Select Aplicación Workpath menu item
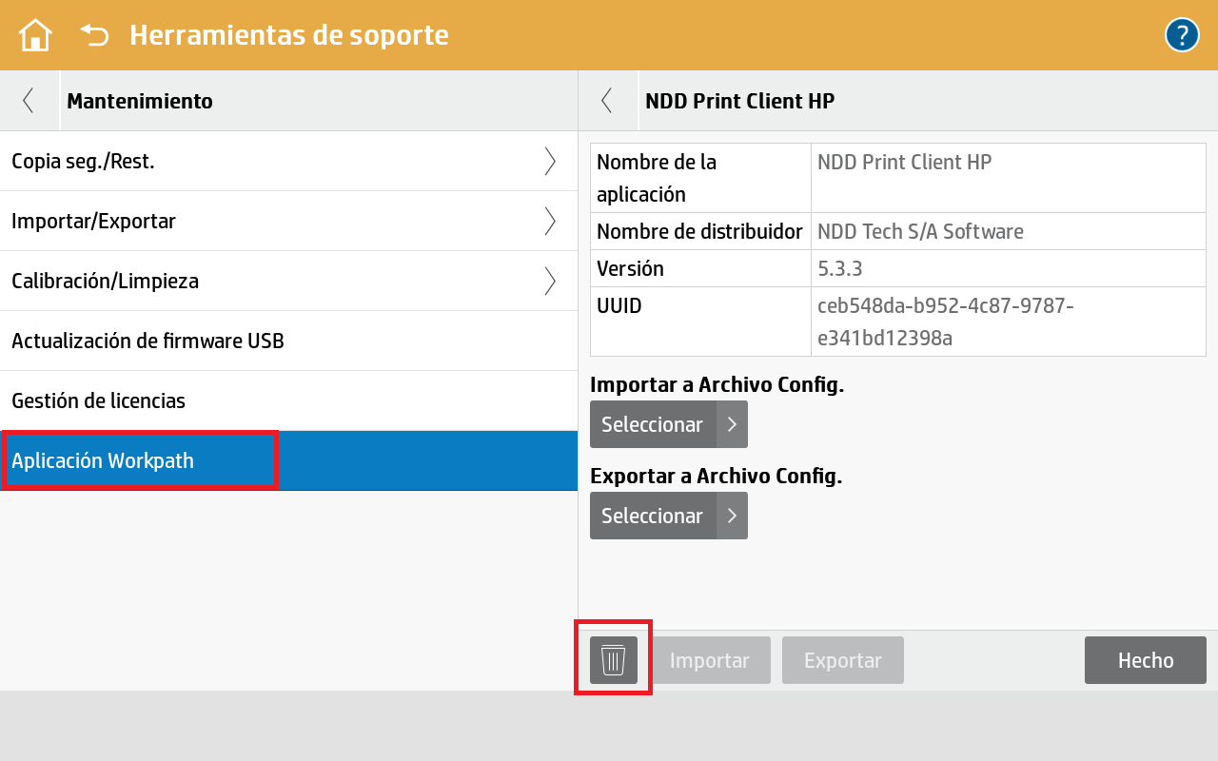Viewport: 1218px width, 761px height. pyautogui.click(x=288, y=461)
